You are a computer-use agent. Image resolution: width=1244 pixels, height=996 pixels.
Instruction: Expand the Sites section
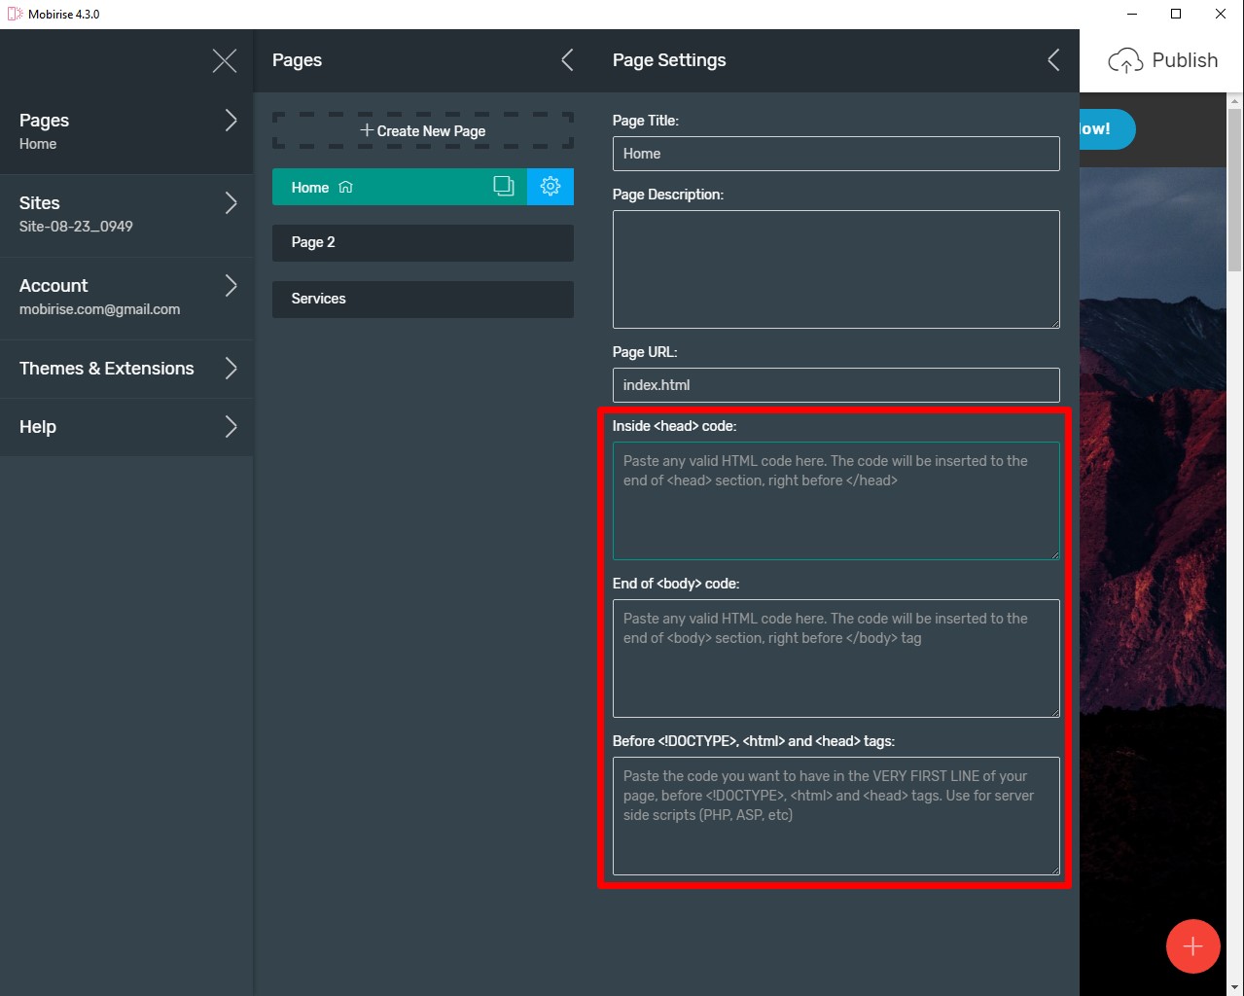pos(126,213)
